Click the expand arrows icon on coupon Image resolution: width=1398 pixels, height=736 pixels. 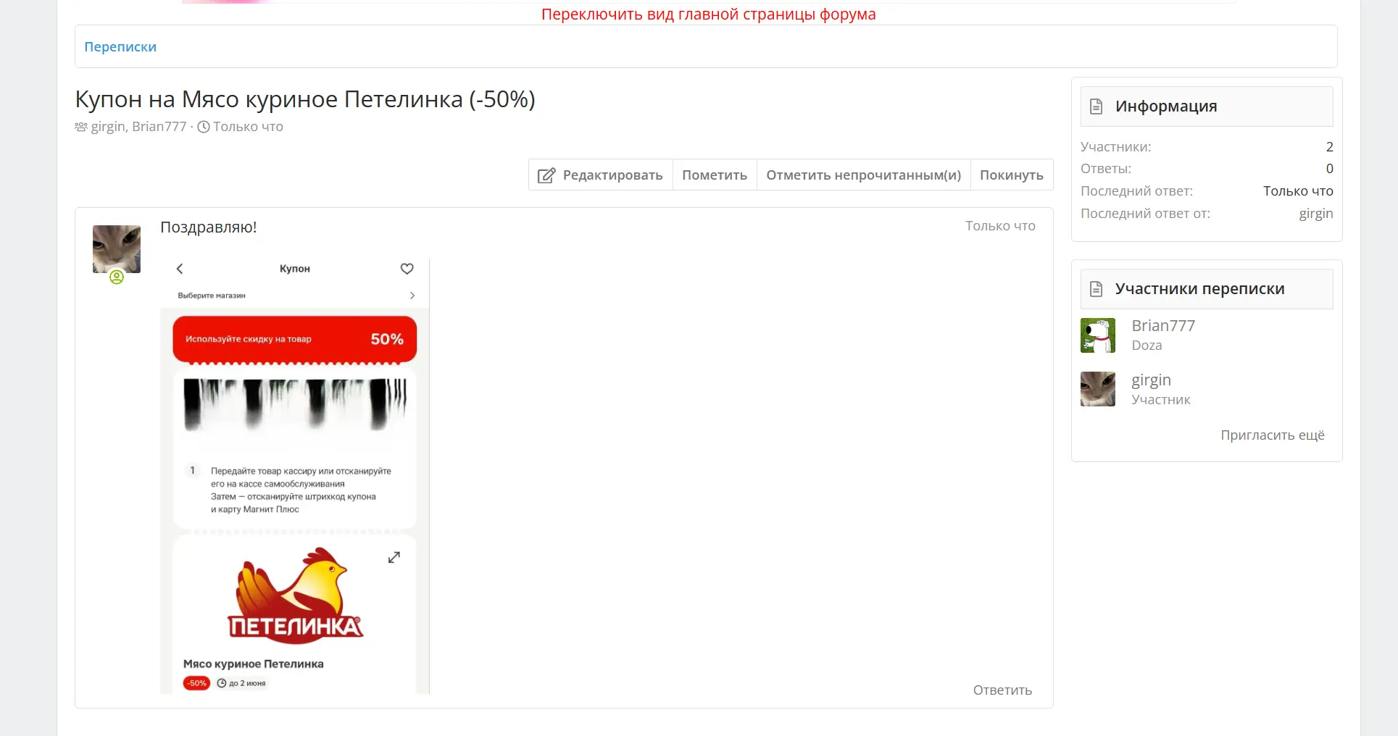(x=394, y=557)
